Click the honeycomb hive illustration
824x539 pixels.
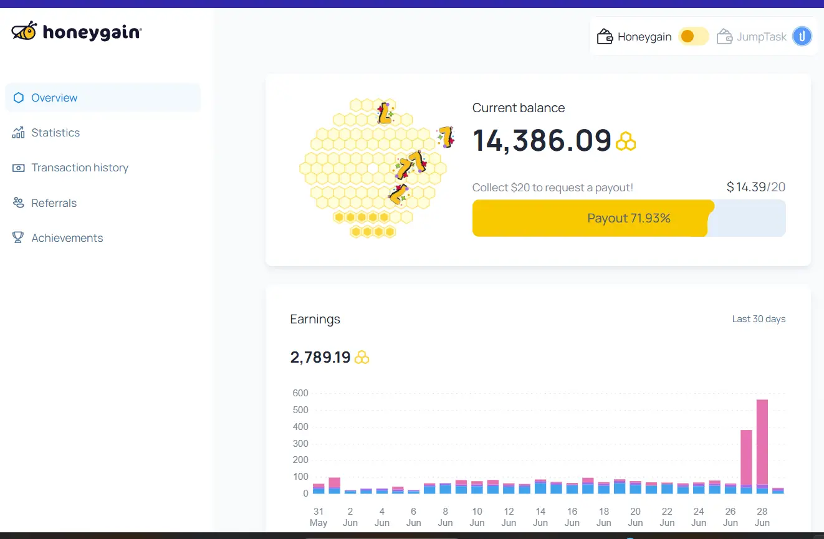[374, 168]
